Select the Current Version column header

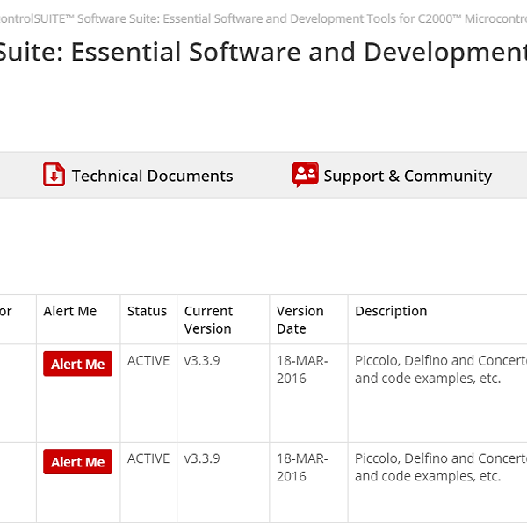pyautogui.click(x=208, y=320)
